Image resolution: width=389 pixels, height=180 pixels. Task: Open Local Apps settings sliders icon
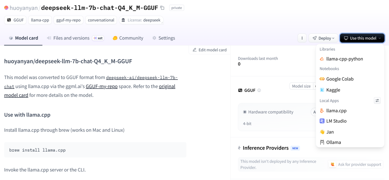(x=377, y=100)
